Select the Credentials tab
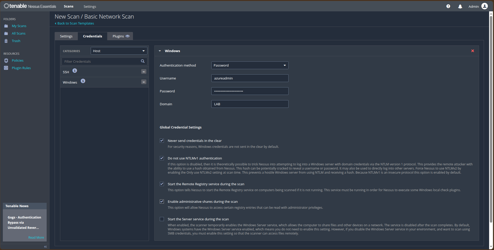The width and height of the screenshot is (494, 250). (93, 36)
